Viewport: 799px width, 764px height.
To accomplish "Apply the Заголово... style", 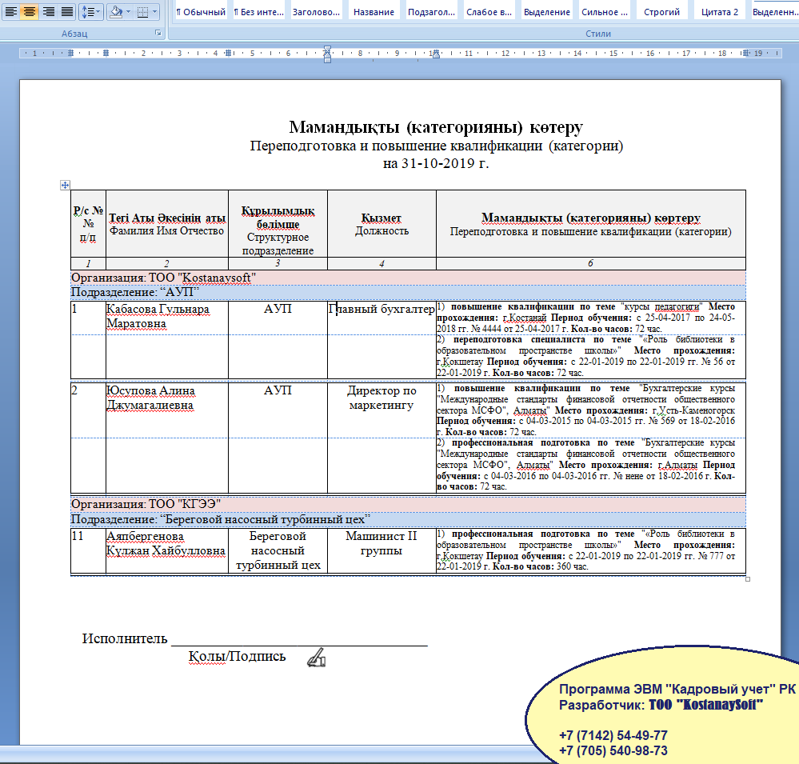I will point(316,12).
